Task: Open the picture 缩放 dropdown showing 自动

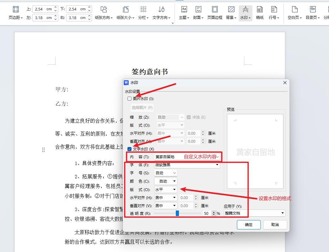Action: click(x=170, y=117)
